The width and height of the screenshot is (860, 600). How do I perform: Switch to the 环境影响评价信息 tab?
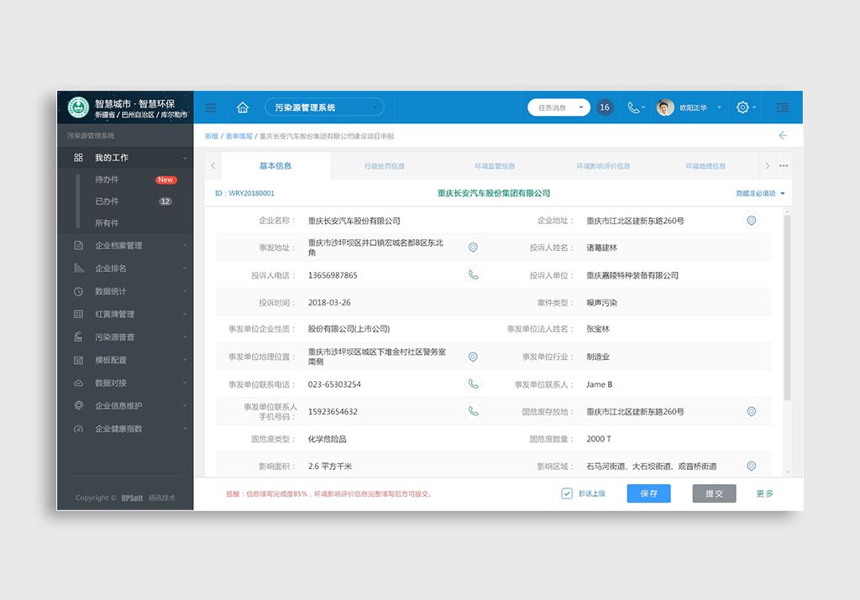pos(603,165)
